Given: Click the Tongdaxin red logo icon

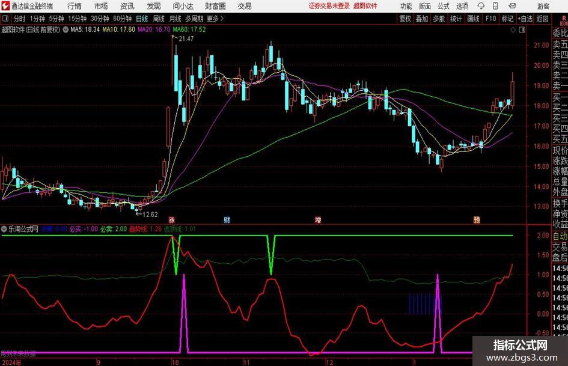Looking at the screenshot, I should [5, 6].
